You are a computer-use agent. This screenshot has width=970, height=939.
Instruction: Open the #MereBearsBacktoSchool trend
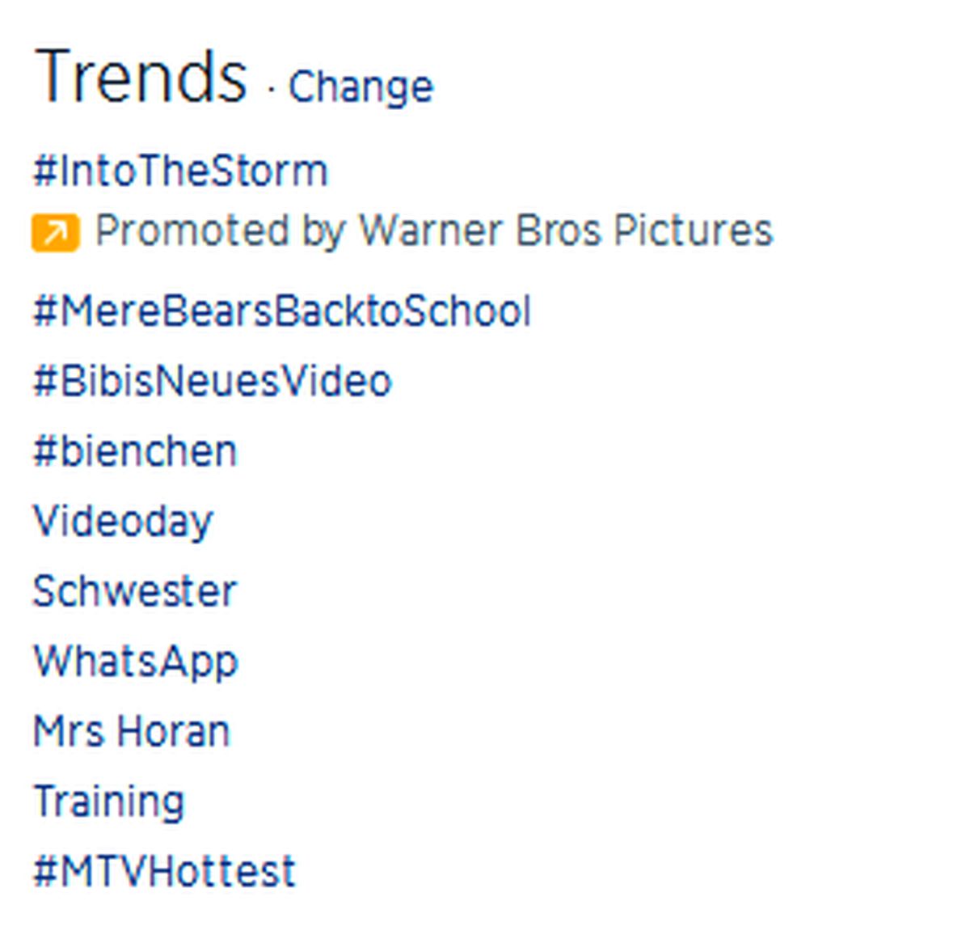tap(282, 311)
